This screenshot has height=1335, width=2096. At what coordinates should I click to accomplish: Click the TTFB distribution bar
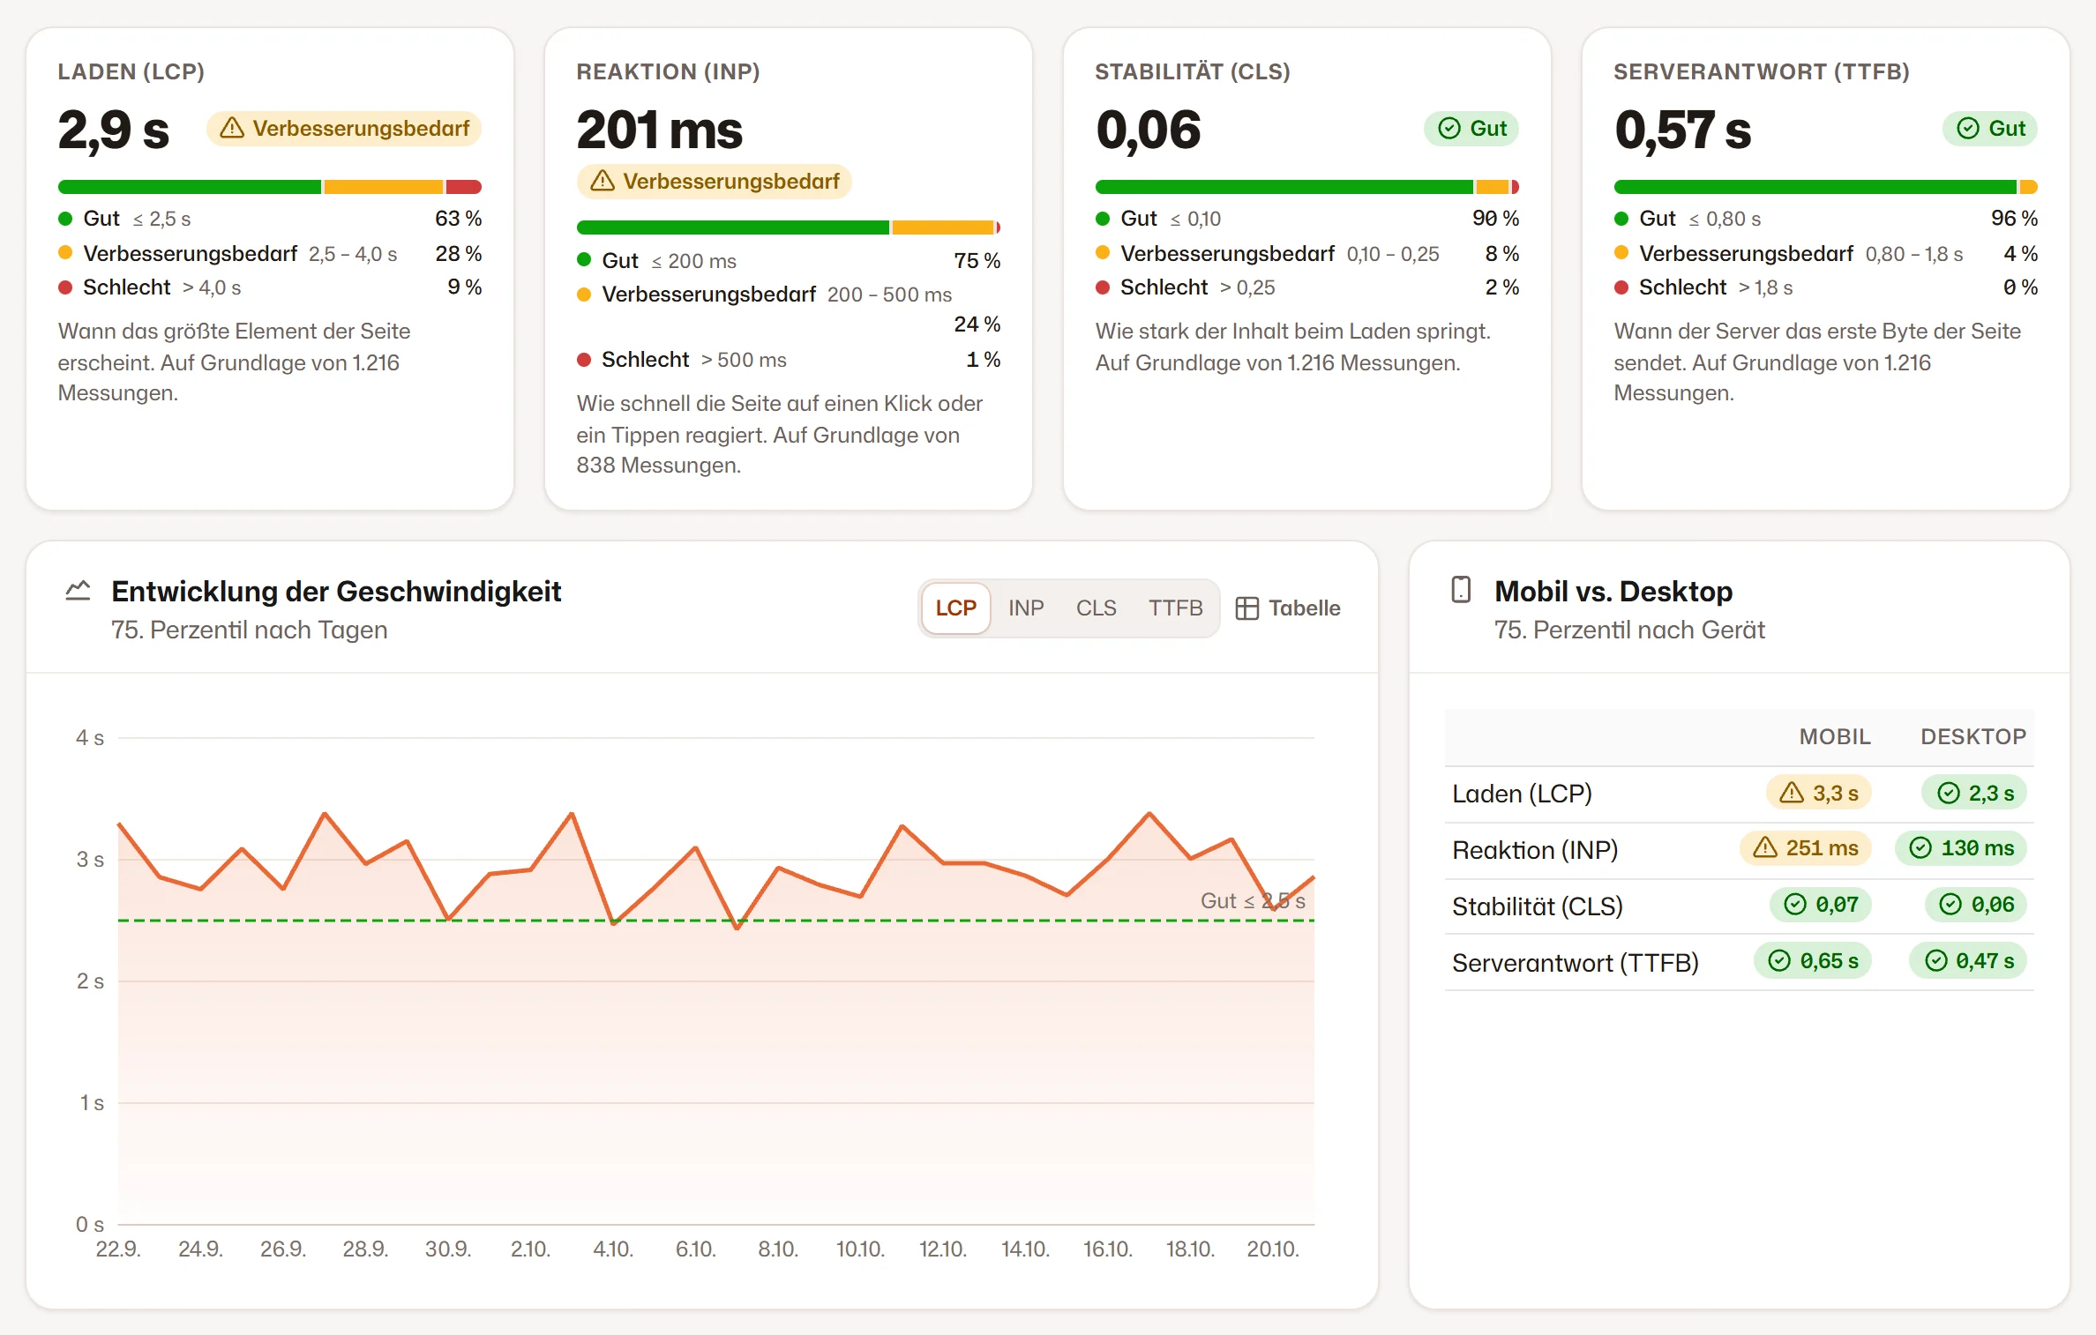pos(1826,187)
